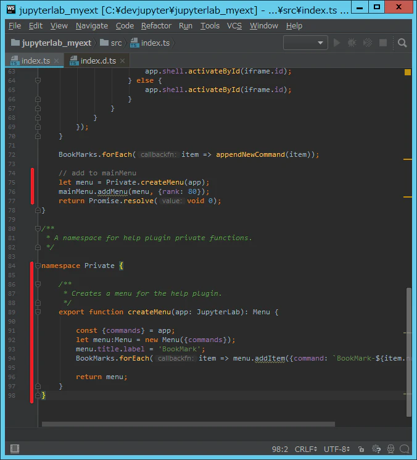Click the red change marker beside line 90
Image resolution: width=417 pixels, height=460 pixels.
tap(32, 332)
